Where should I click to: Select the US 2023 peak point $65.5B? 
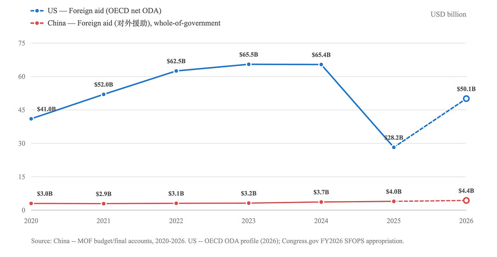coord(248,64)
